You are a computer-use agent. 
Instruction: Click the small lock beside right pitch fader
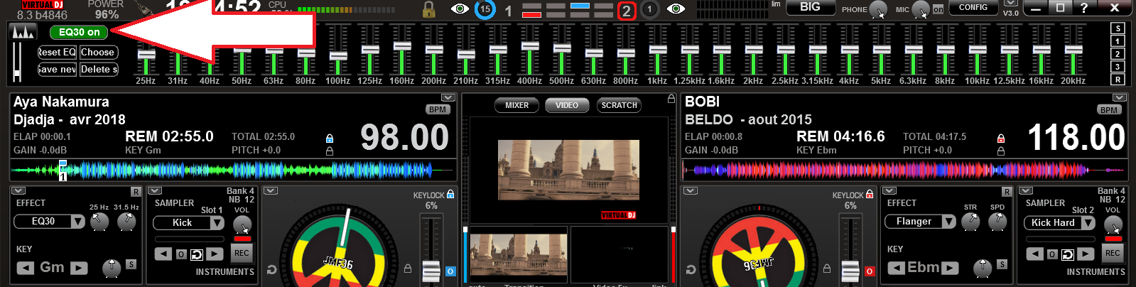click(x=827, y=269)
